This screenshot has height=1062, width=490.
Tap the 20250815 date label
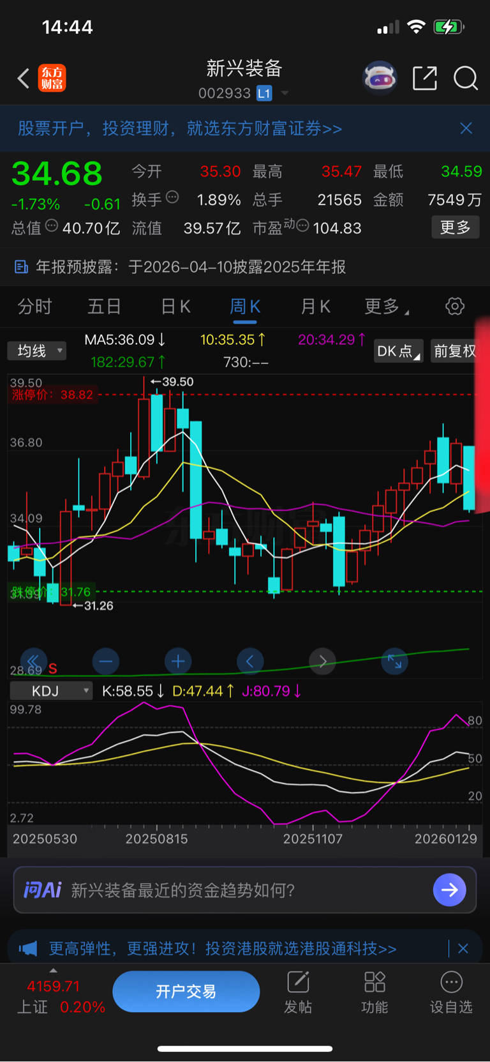157,838
